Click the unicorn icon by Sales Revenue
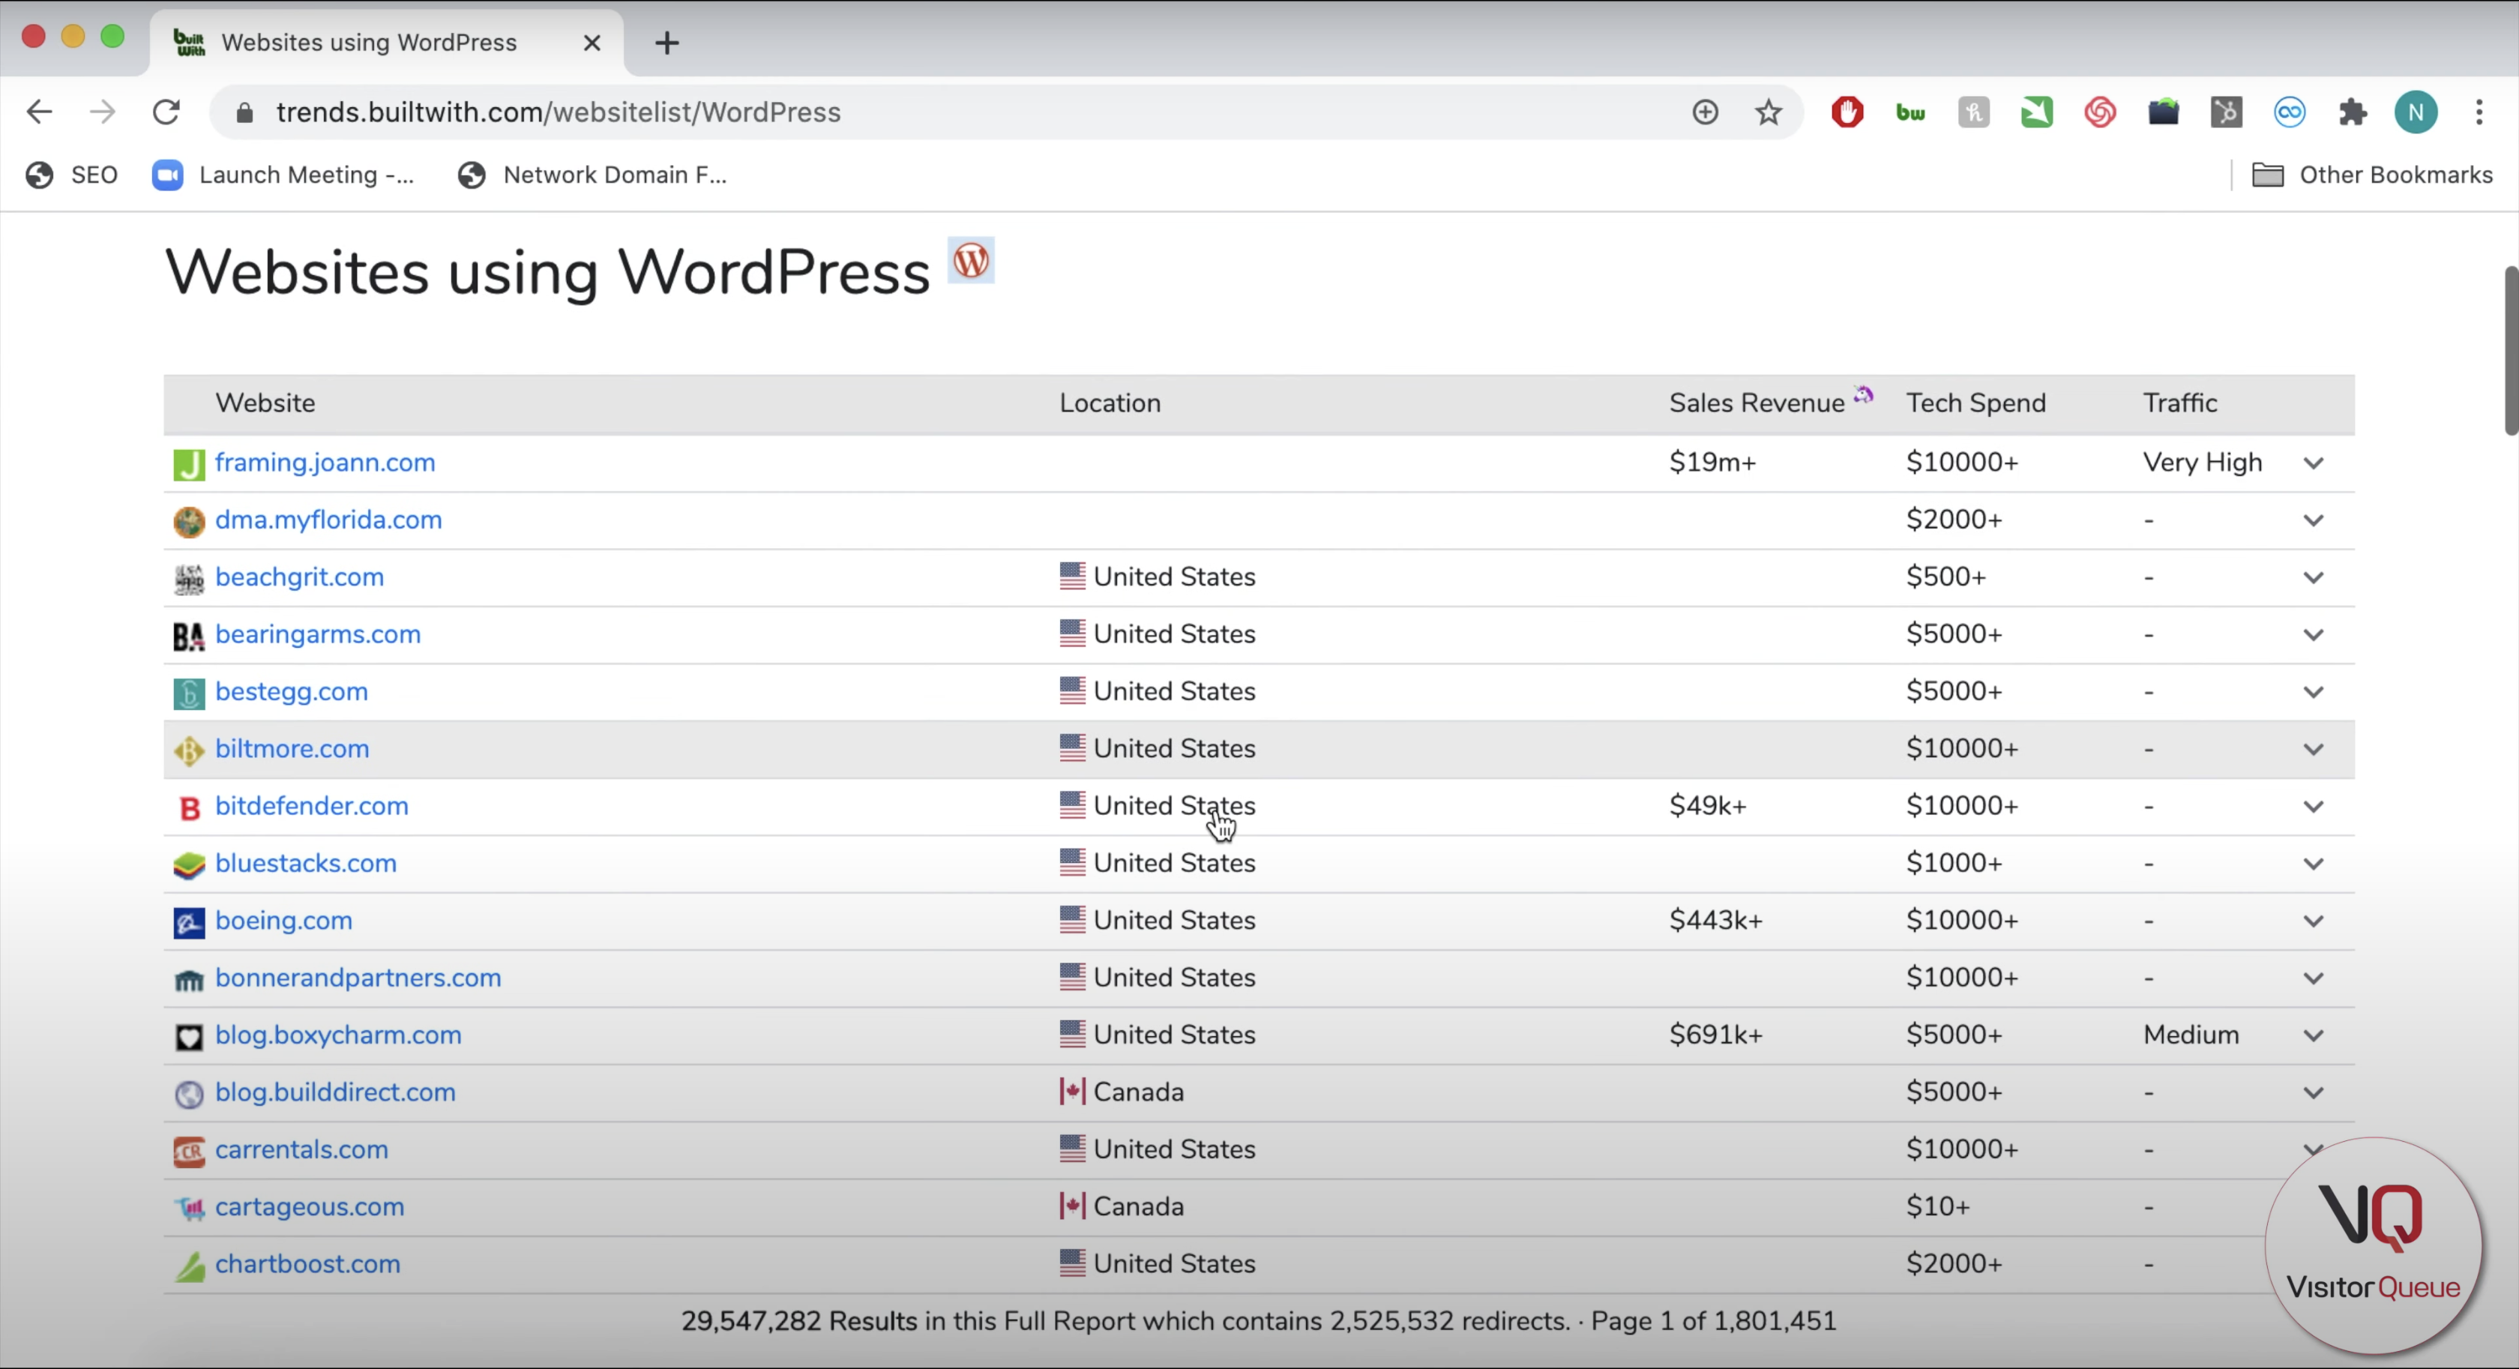The height and width of the screenshot is (1369, 2519). [1863, 394]
